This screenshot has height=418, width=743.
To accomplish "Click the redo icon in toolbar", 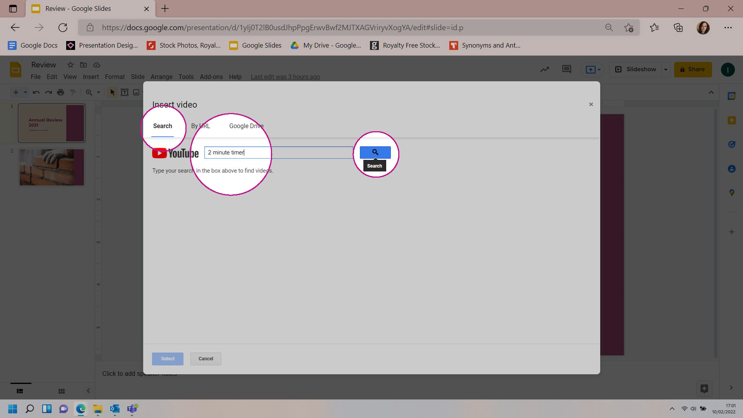I will tap(48, 93).
